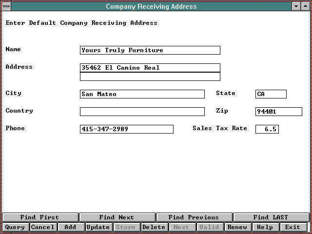Click the Add button
Viewport: 312px width, 234px height.
tap(71, 227)
